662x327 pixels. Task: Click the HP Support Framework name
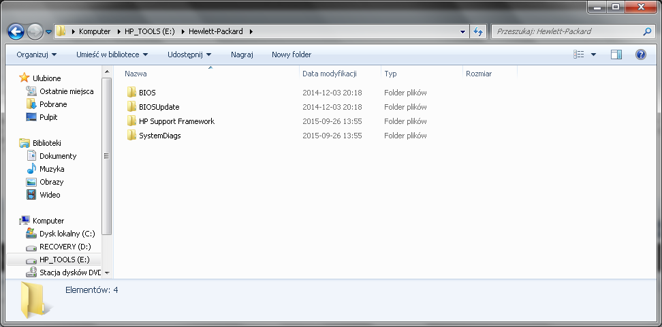tap(177, 121)
